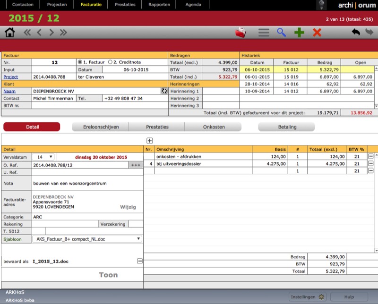
Task: Click the +++ button beside O. Ref.
Action: [x=136, y=165]
